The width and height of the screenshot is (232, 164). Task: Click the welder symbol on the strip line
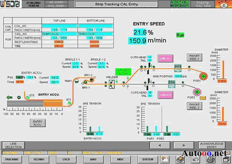tap(111, 84)
